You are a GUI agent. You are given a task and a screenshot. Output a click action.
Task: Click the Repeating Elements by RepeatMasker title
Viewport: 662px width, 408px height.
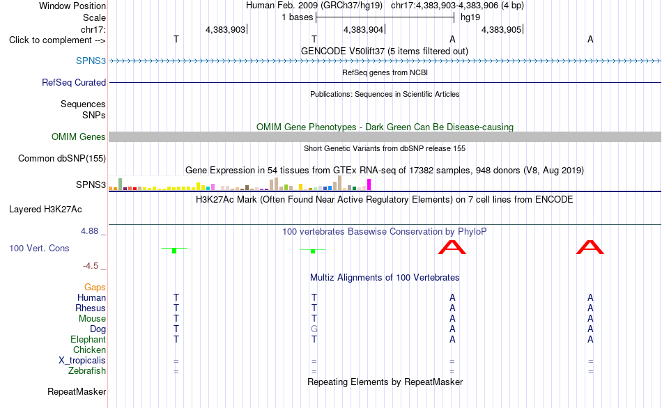pos(385,382)
